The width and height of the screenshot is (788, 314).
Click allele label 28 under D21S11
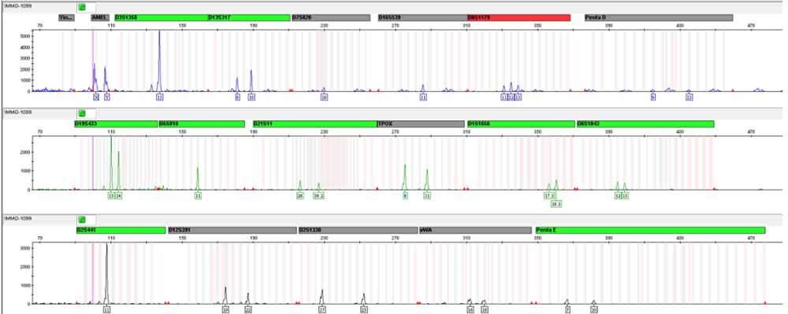(300, 196)
